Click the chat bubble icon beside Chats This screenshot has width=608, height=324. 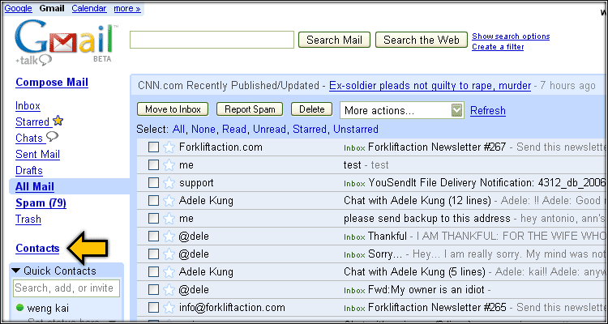pos(52,137)
